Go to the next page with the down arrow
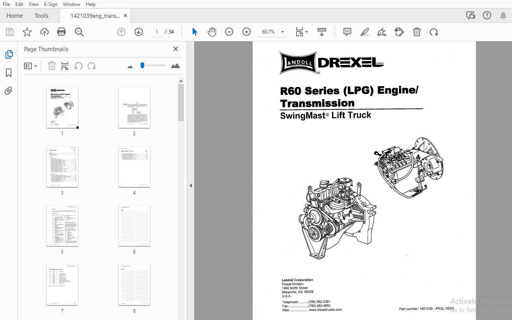 pyautogui.click(x=139, y=32)
